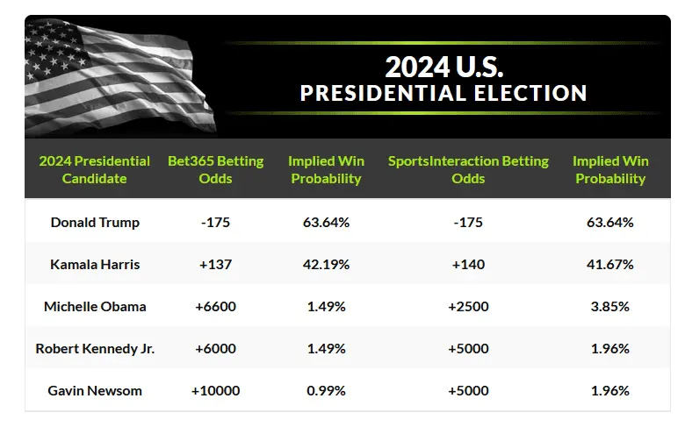The image size is (685, 427).
Task: Click the 2024 U.S. Presidential Election title
Action: tap(443, 79)
